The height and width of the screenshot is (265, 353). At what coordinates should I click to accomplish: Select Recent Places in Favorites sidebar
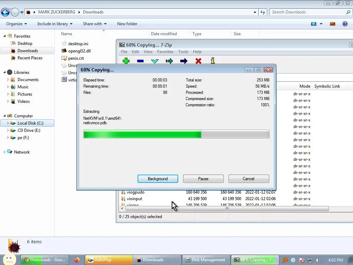tap(30, 58)
